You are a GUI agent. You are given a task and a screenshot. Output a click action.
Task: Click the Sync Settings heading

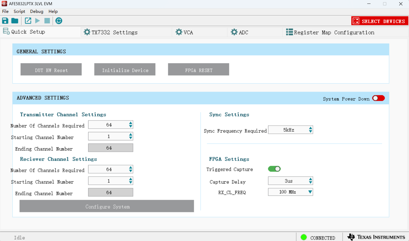pyautogui.click(x=229, y=115)
